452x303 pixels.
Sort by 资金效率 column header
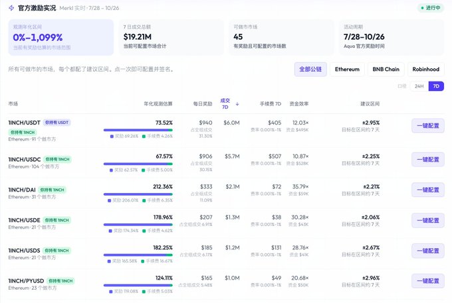[299, 104]
